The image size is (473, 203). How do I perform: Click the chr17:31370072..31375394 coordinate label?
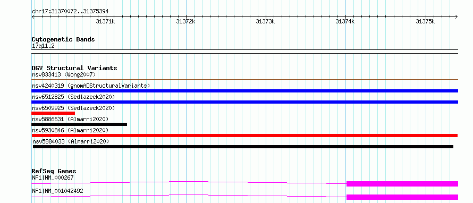(x=70, y=12)
